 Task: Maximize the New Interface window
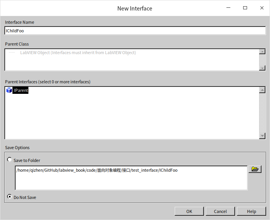click(x=245, y=8)
